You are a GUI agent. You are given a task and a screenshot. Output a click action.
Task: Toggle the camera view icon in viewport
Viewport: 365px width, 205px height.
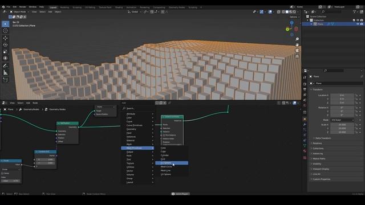pos(297,50)
